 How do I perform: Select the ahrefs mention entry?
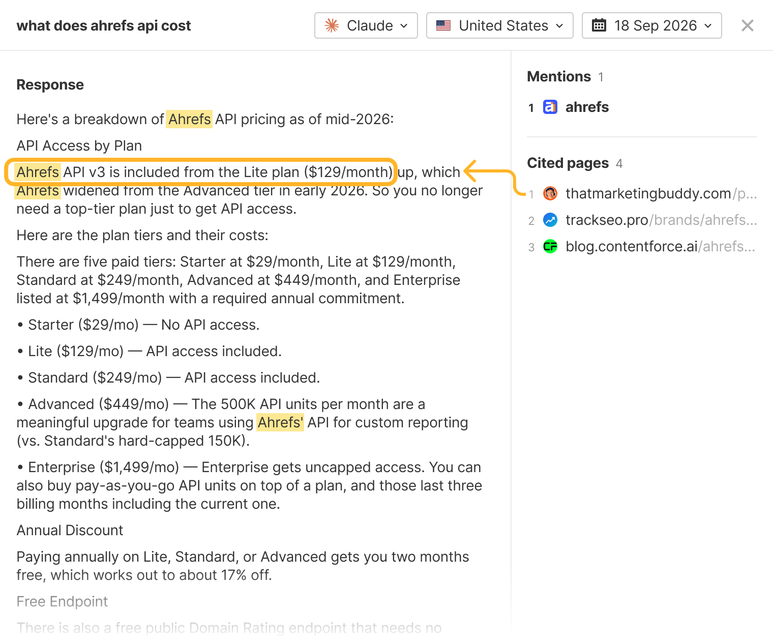click(x=587, y=107)
